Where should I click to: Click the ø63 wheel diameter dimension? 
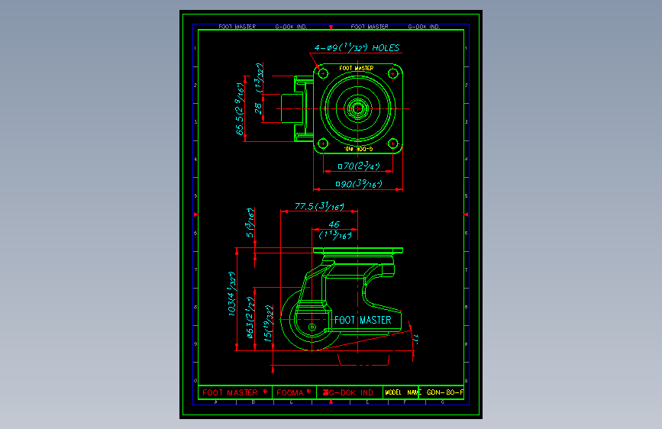(250, 318)
